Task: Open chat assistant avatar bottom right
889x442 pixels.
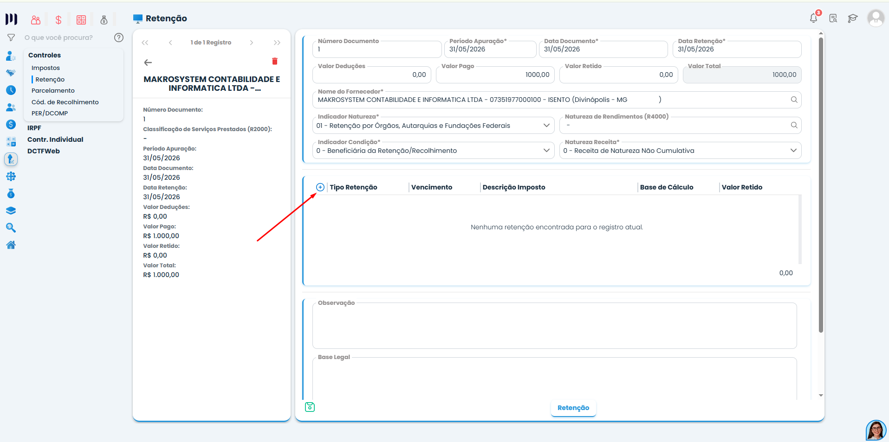Action: click(x=876, y=430)
